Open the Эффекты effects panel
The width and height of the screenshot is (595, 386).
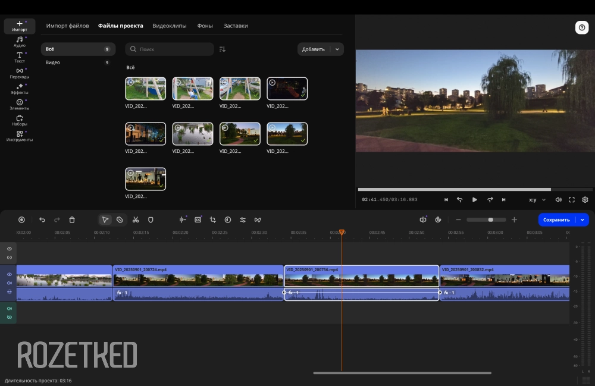19,89
